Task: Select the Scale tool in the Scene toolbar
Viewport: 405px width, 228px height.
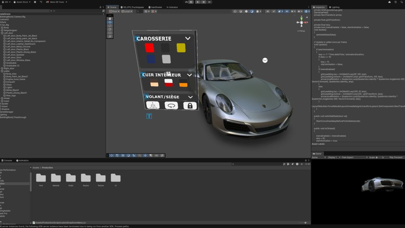Action: 110,29
